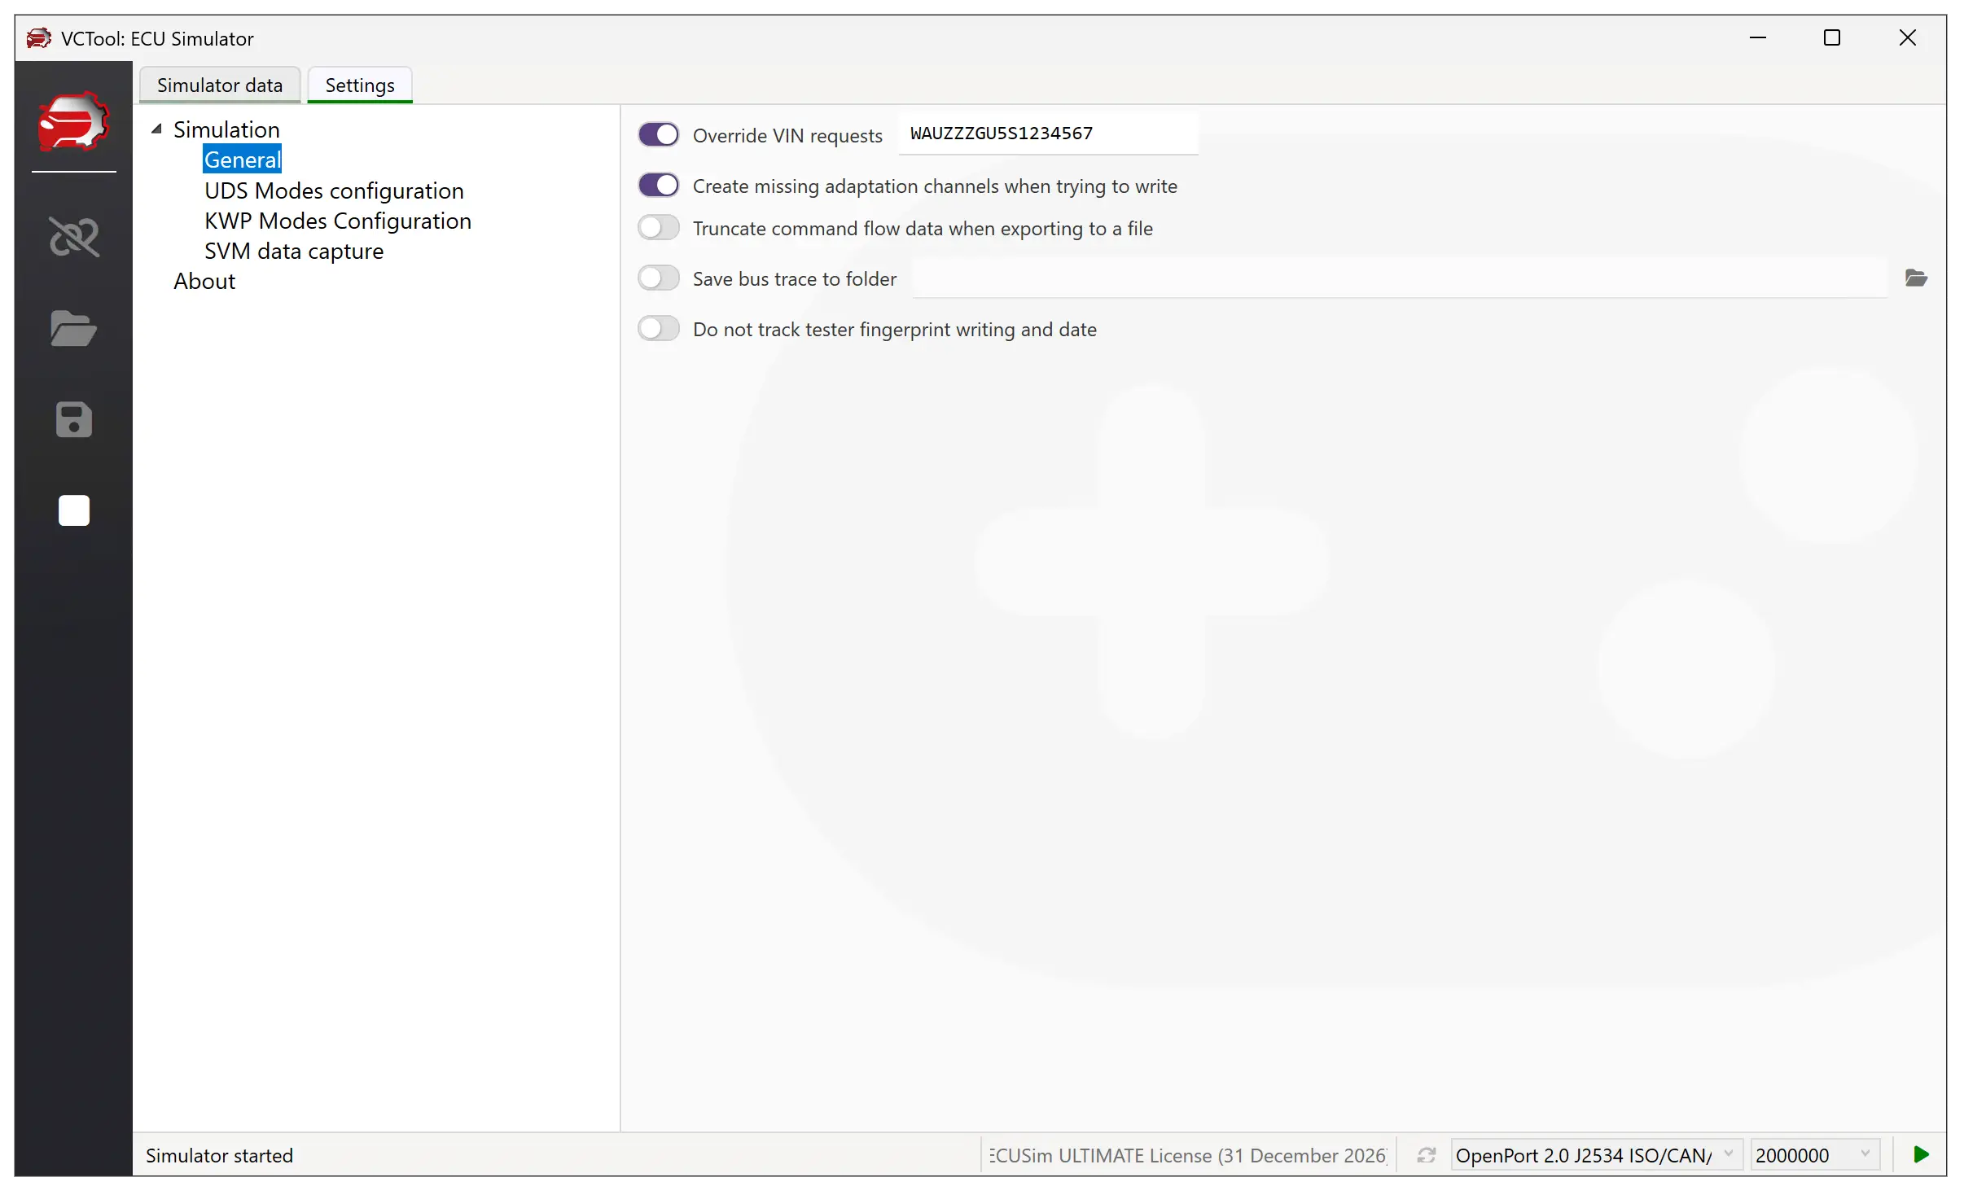Click the sidebar save disk icon

click(73, 420)
